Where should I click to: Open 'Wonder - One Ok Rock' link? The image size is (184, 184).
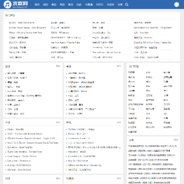[19, 170]
